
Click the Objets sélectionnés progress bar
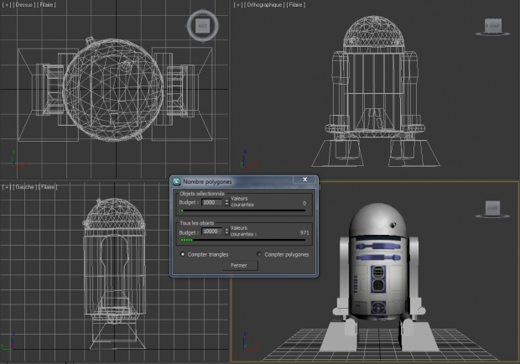[242, 211]
